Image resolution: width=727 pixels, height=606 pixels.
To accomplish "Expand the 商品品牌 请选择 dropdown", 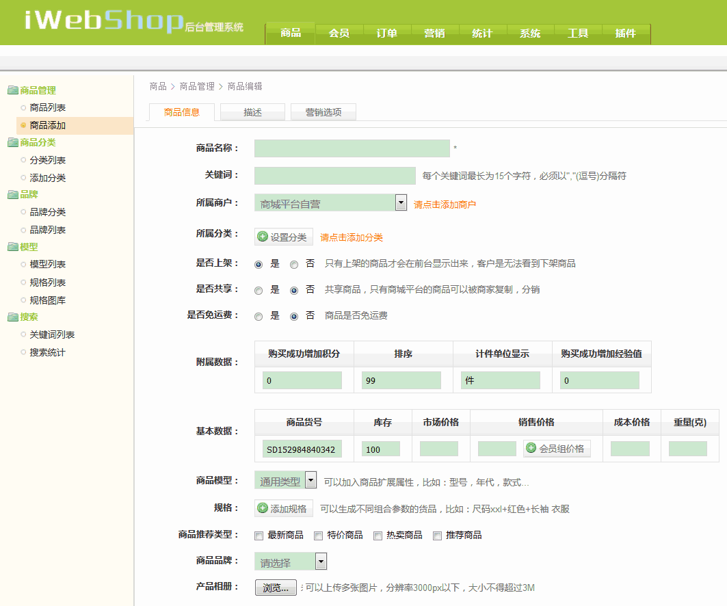I will click(x=321, y=562).
